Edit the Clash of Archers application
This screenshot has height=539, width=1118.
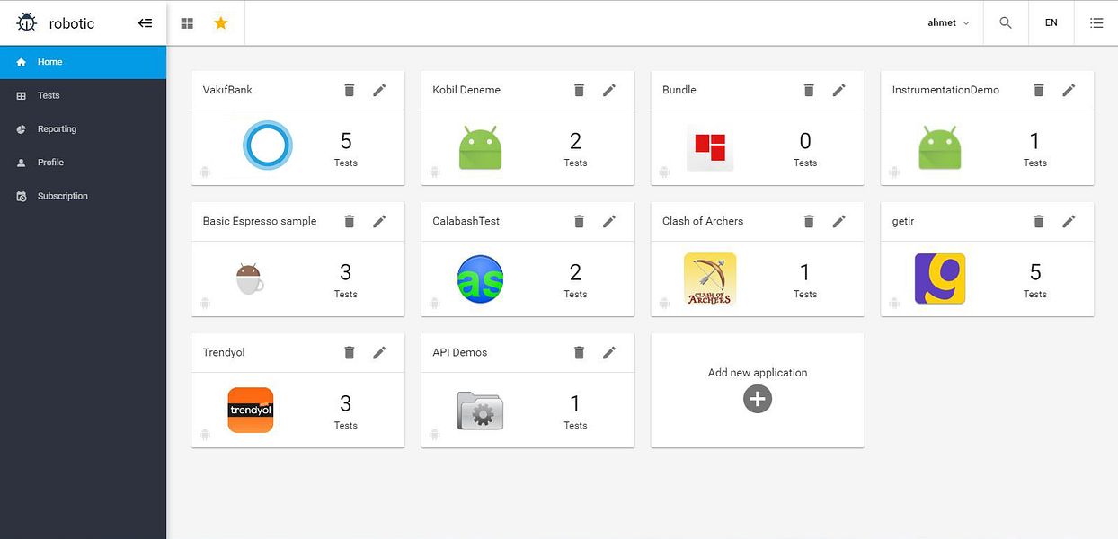click(x=839, y=221)
